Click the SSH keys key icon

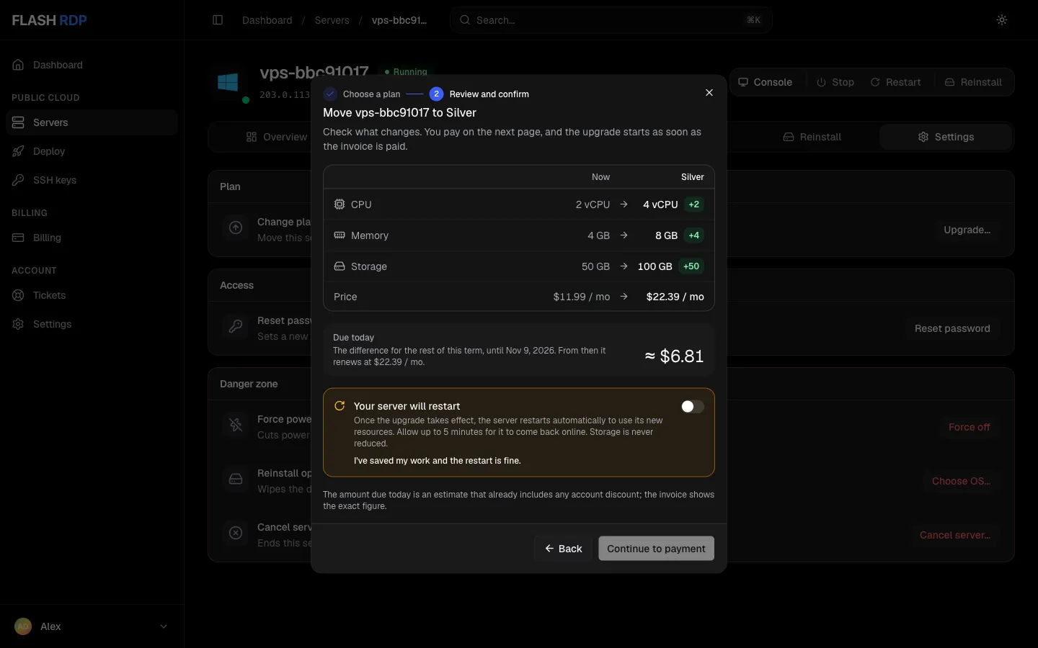(x=18, y=180)
